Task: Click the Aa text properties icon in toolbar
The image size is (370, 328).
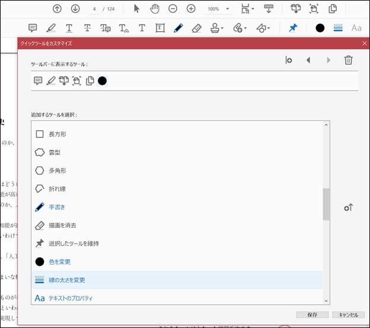Action: tap(356, 28)
